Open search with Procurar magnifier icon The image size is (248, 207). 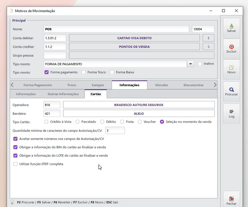click(x=231, y=90)
